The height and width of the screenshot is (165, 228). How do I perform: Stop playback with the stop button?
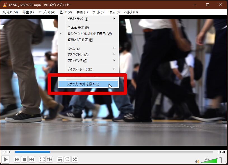click(x=24, y=159)
